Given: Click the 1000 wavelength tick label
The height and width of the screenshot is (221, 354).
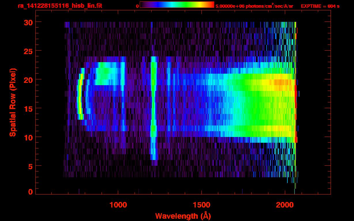Looking at the screenshot, I should (118, 205).
